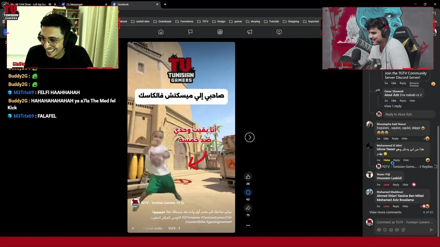The height and width of the screenshot is (247, 440).
Task: Open reel comments bubble icon
Action: point(248,192)
